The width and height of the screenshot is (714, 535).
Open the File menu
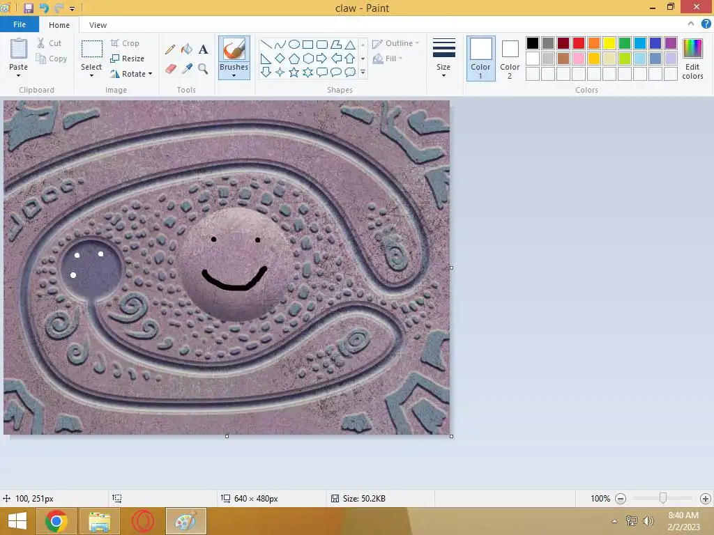20,24
